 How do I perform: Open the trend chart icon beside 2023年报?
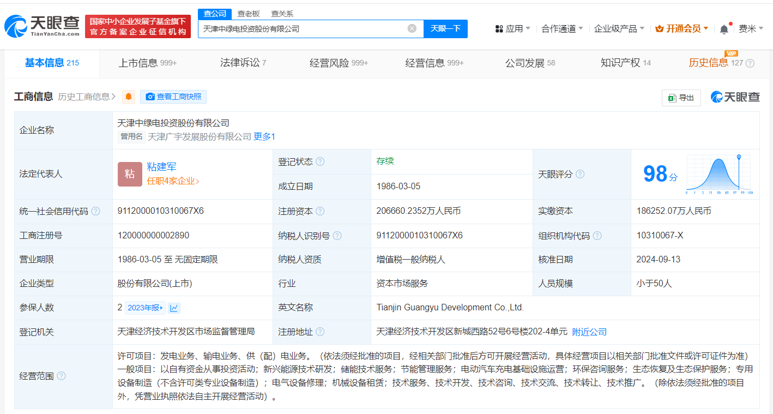coord(174,307)
